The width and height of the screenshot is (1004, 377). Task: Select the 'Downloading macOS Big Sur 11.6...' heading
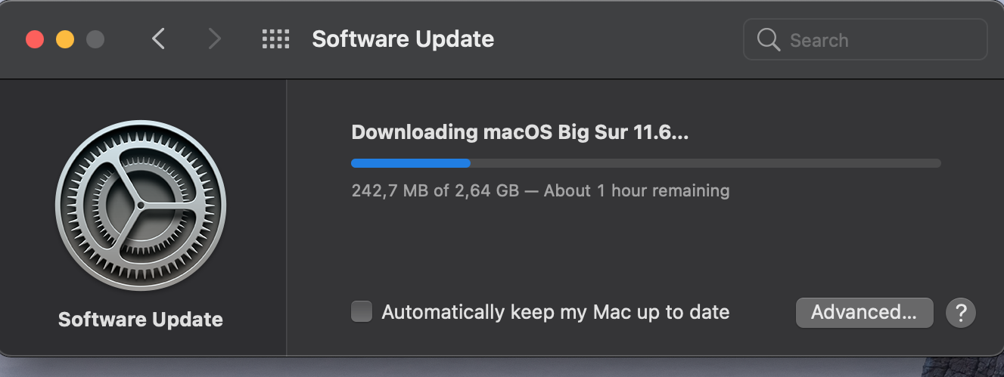tap(521, 132)
